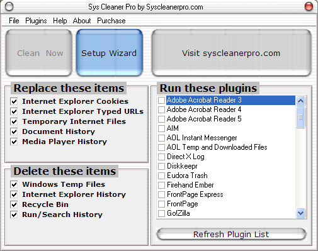Click plugin list scroll up arrow
Viewport: 318px width, 251px height.
[300, 101]
